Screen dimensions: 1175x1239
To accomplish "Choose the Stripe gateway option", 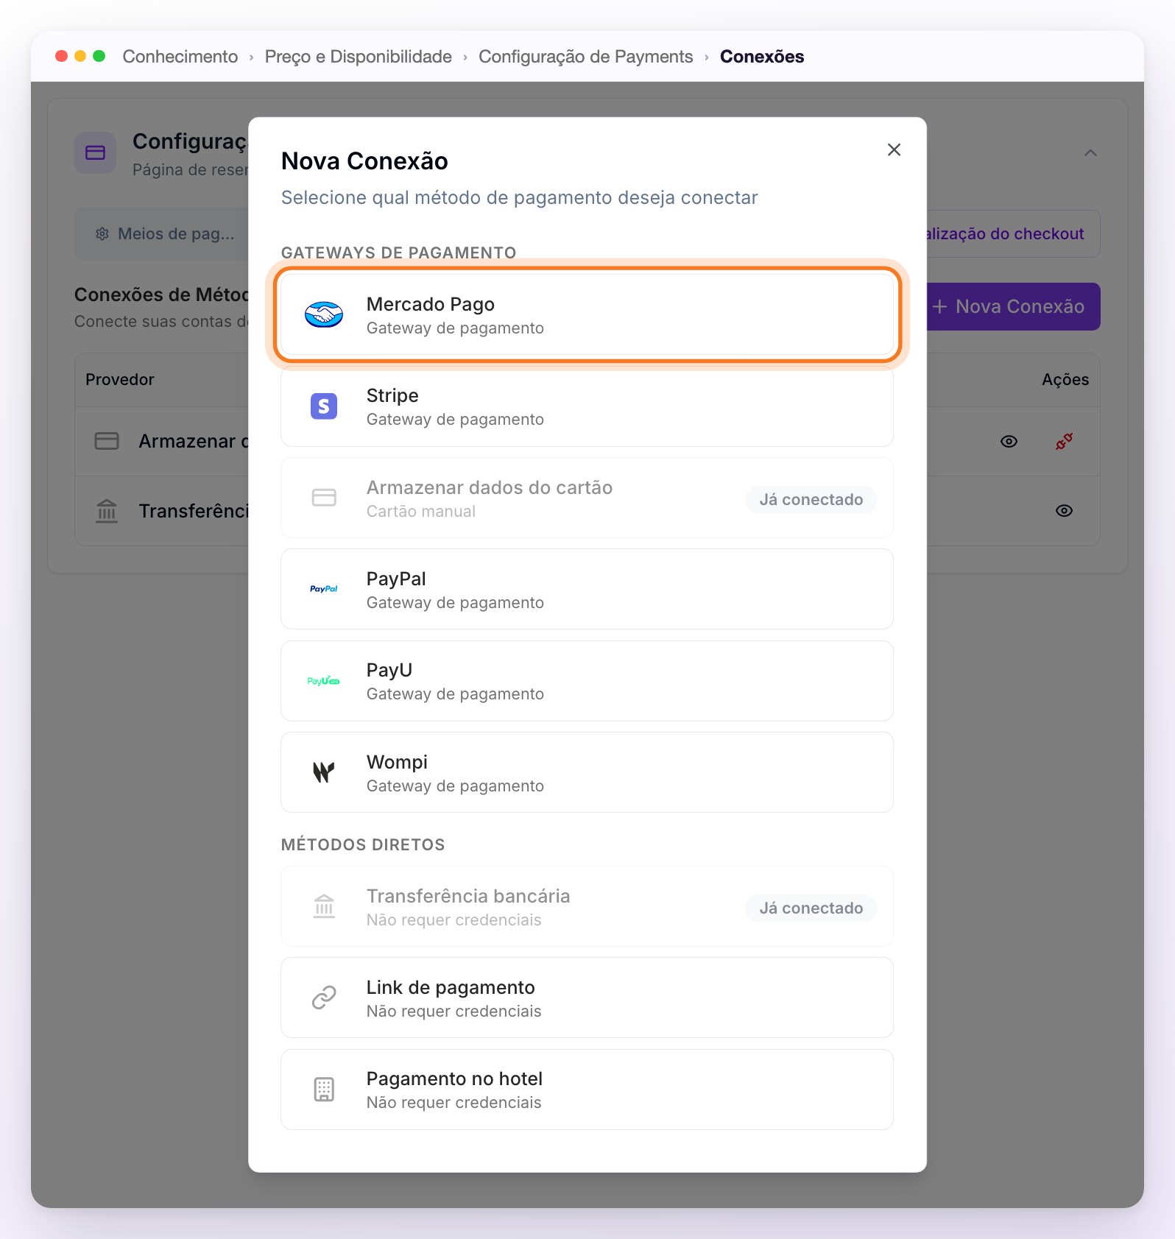I will click(x=587, y=407).
